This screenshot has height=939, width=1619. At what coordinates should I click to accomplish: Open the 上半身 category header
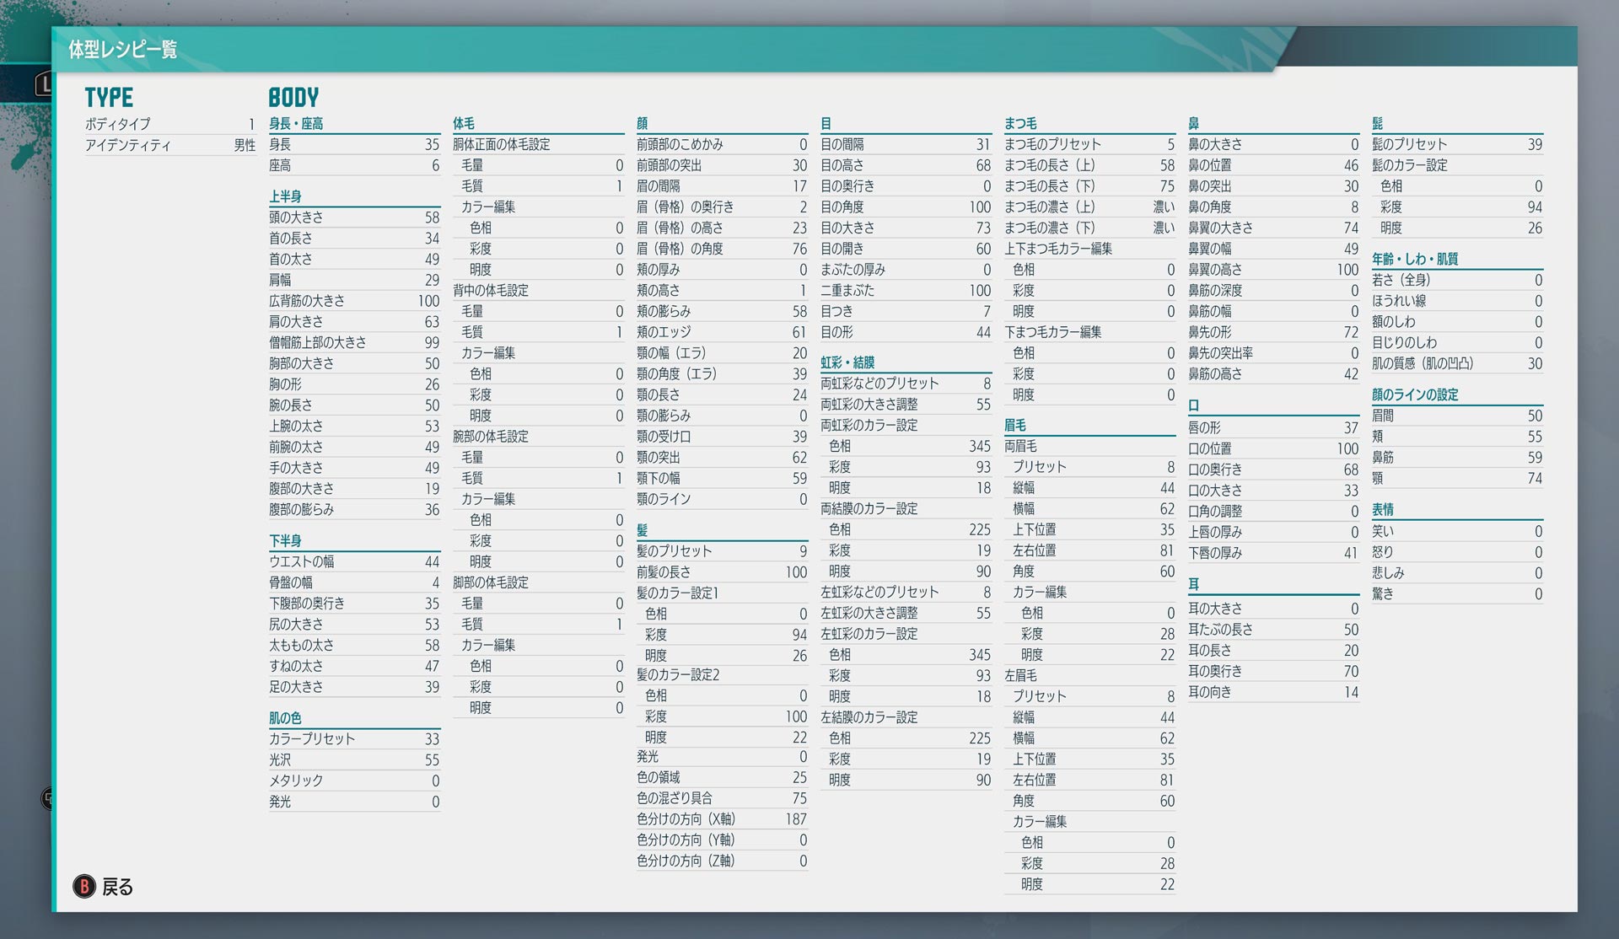click(286, 196)
